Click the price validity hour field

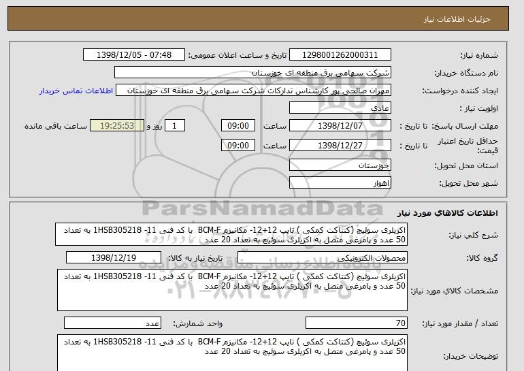coord(239,145)
